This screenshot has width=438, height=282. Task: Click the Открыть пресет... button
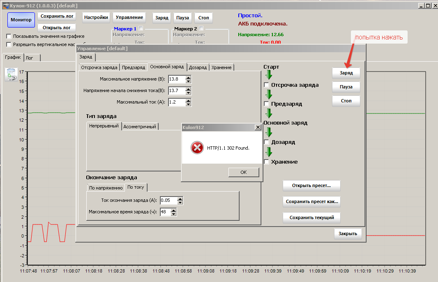coord(311,185)
